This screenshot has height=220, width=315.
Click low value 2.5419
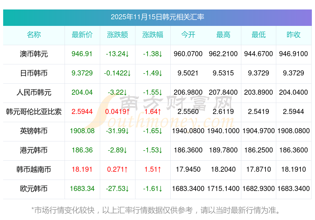click(x=259, y=111)
